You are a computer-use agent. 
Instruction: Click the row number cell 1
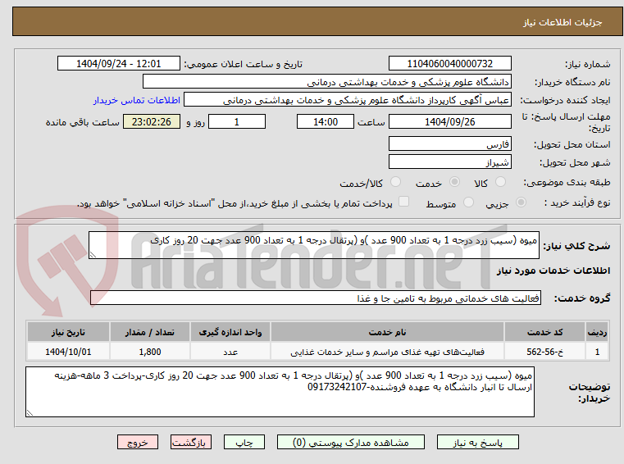(x=597, y=352)
